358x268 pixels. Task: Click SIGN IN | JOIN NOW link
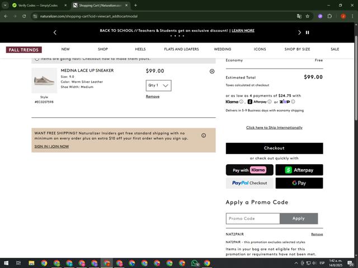(51, 146)
